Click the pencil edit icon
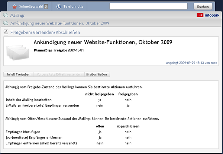This screenshot has height=154, width=223. click(x=6, y=32)
